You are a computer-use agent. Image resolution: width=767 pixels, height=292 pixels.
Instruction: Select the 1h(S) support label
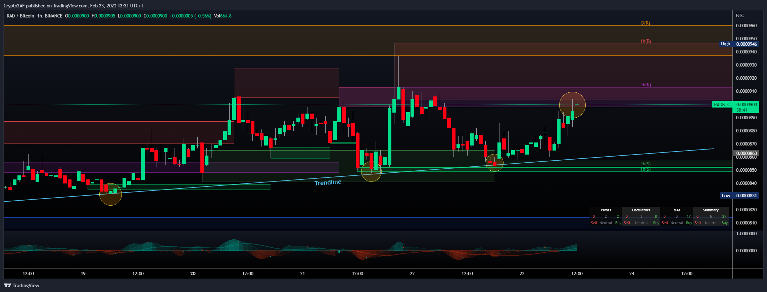(x=645, y=169)
